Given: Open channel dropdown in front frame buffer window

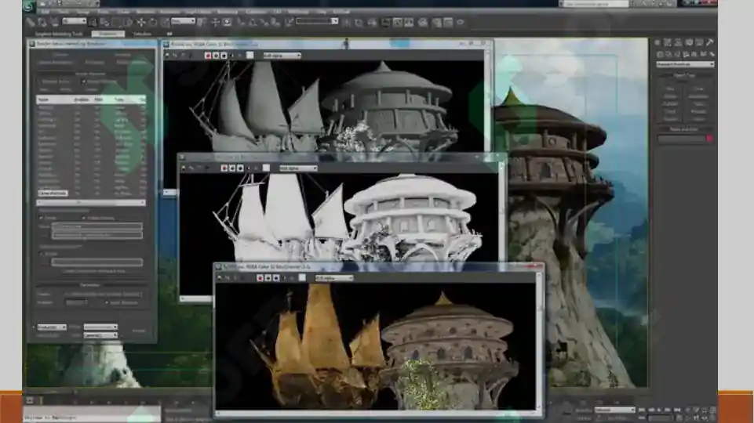Looking at the screenshot, I should pos(334,278).
